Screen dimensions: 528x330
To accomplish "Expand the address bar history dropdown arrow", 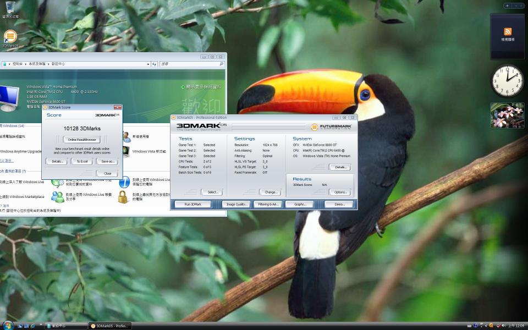I will [148, 64].
